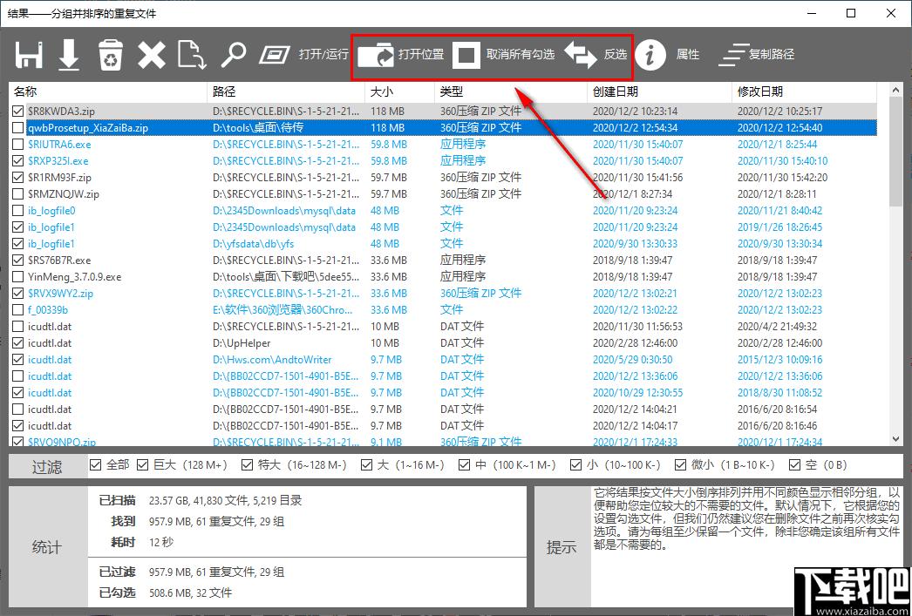Toggle the 巨大（128 M+）filter checkbox

point(142,465)
